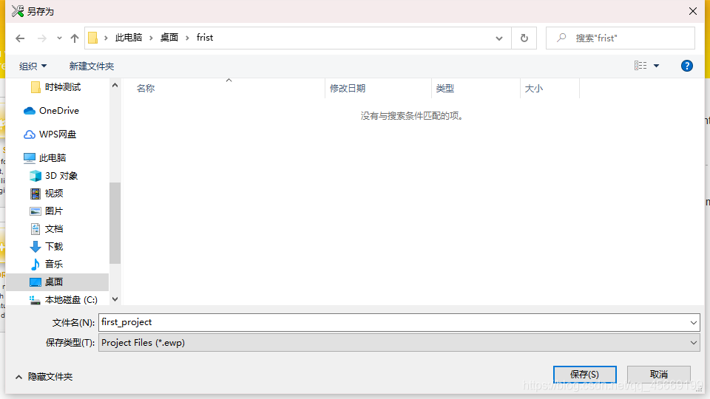Click the folder icon in address bar
Screen dimensions: 710x399
93,38
